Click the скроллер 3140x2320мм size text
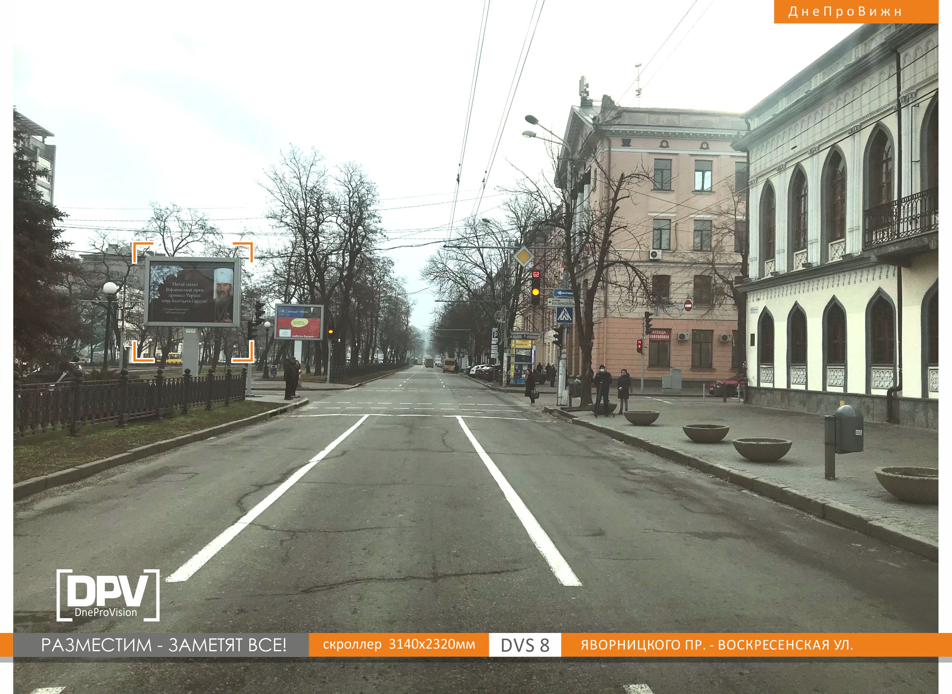This screenshot has height=694, width=952. coord(399,644)
